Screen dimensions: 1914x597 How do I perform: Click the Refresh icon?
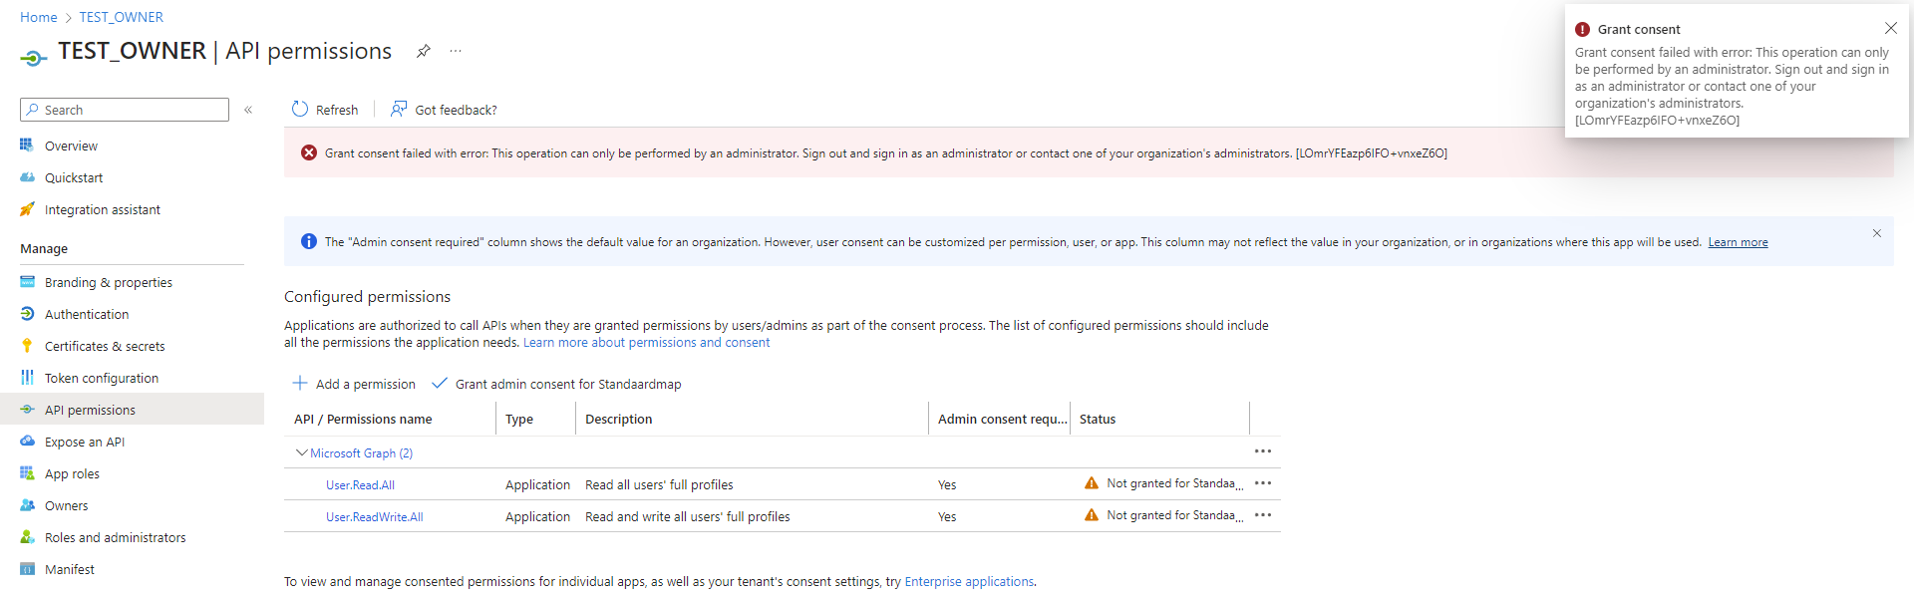coord(300,109)
